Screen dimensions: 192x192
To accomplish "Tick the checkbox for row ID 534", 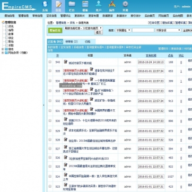I will tap(50, 81).
